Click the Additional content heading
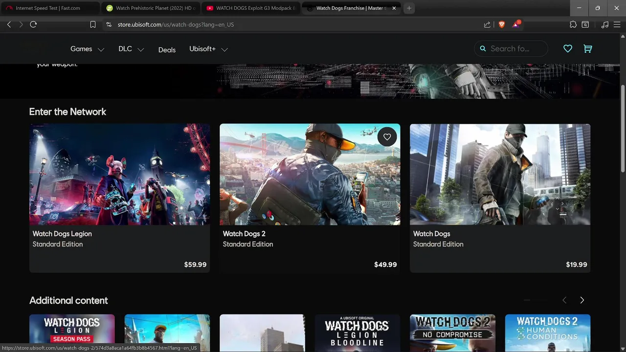Screen dimensions: 626x352 coord(68,301)
